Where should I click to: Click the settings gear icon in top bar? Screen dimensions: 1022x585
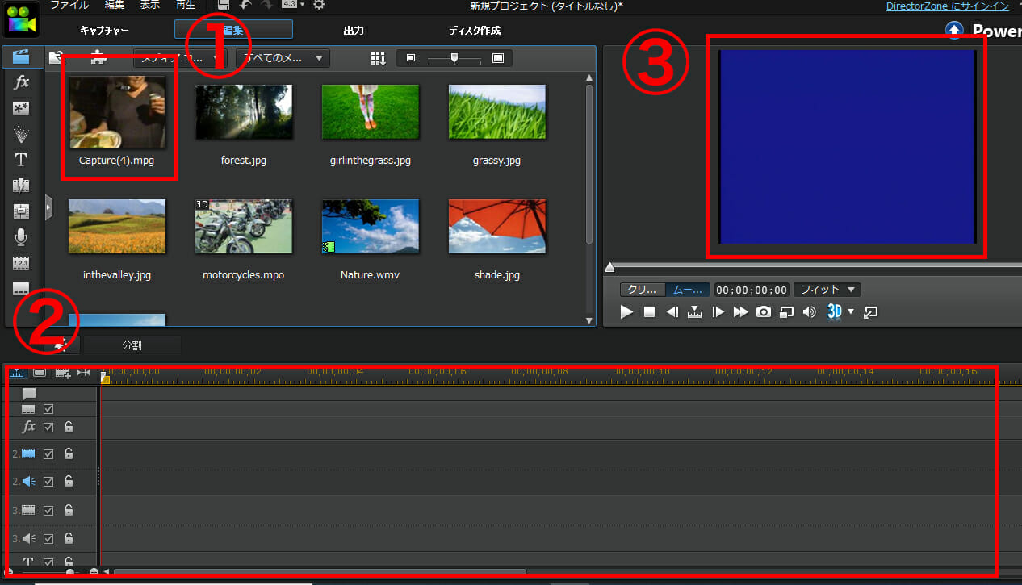coord(319,6)
